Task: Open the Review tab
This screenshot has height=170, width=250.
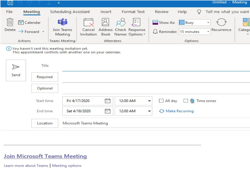Action: 162,12
